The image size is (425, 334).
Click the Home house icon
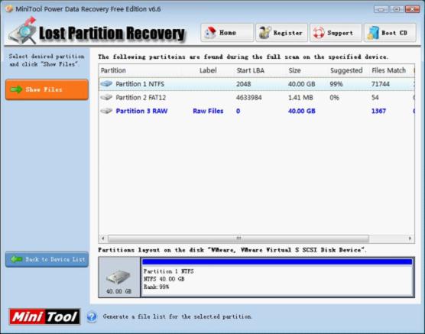coord(210,33)
